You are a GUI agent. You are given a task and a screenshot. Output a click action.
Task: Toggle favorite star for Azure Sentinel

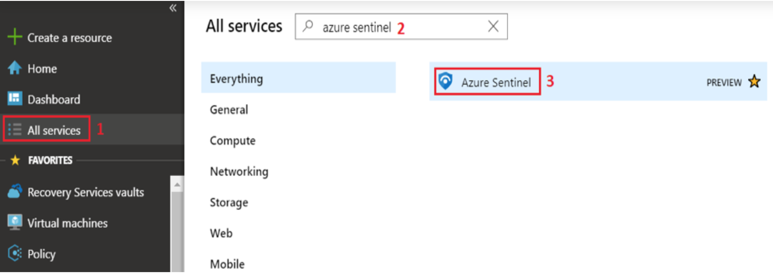(x=754, y=82)
